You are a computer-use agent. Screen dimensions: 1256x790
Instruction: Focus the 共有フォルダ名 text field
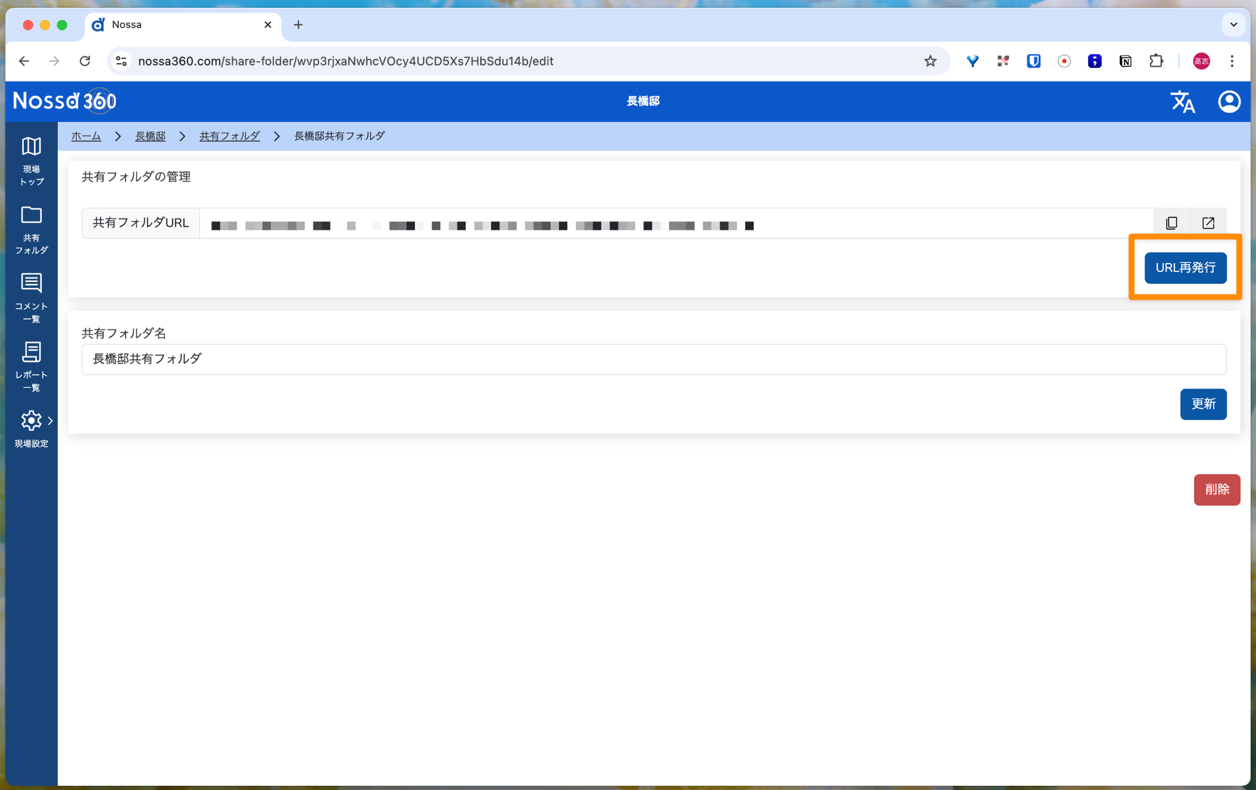pos(653,359)
